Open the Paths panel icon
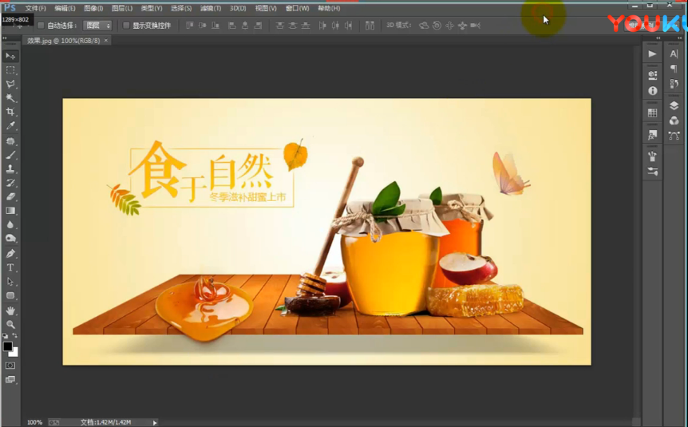This screenshot has height=427, width=688. tap(674, 136)
